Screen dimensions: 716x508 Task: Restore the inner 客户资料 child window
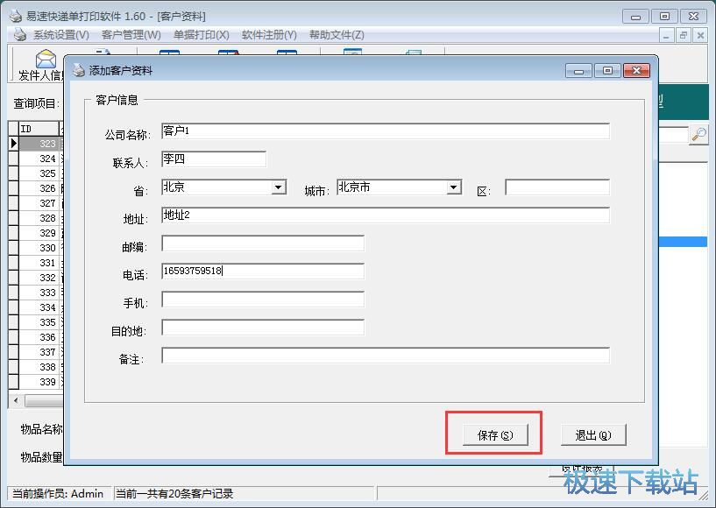[x=683, y=35]
